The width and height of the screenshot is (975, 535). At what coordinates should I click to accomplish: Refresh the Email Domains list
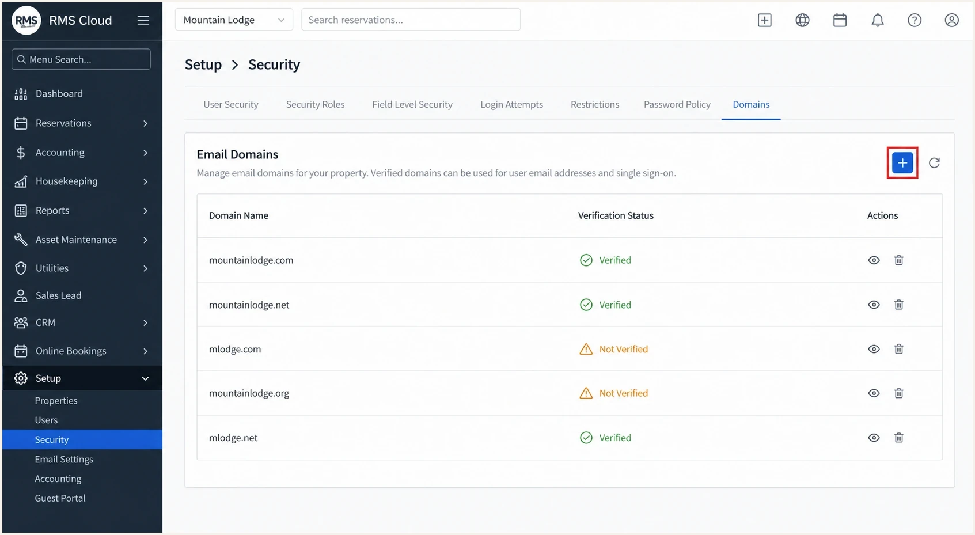[934, 163]
